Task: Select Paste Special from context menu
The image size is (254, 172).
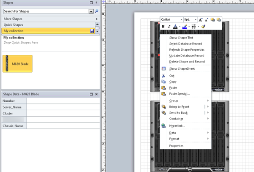Action: [x=179, y=94]
